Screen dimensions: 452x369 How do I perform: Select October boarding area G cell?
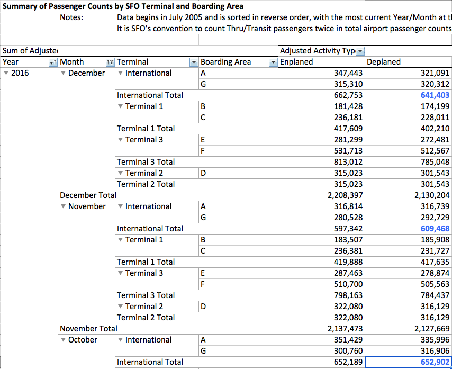pyautogui.click(x=238, y=351)
